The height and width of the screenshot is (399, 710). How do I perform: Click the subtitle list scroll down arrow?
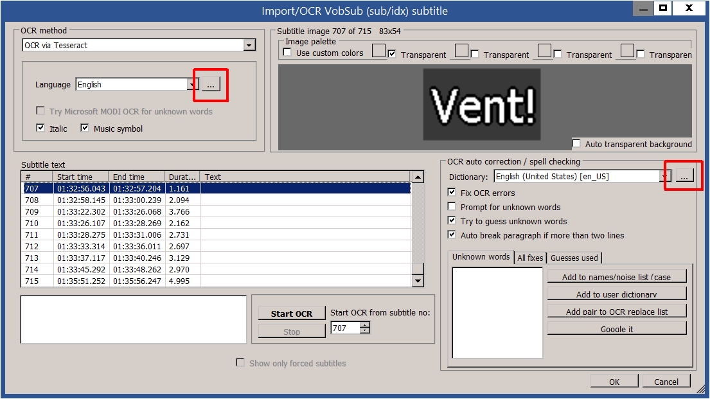tap(418, 281)
